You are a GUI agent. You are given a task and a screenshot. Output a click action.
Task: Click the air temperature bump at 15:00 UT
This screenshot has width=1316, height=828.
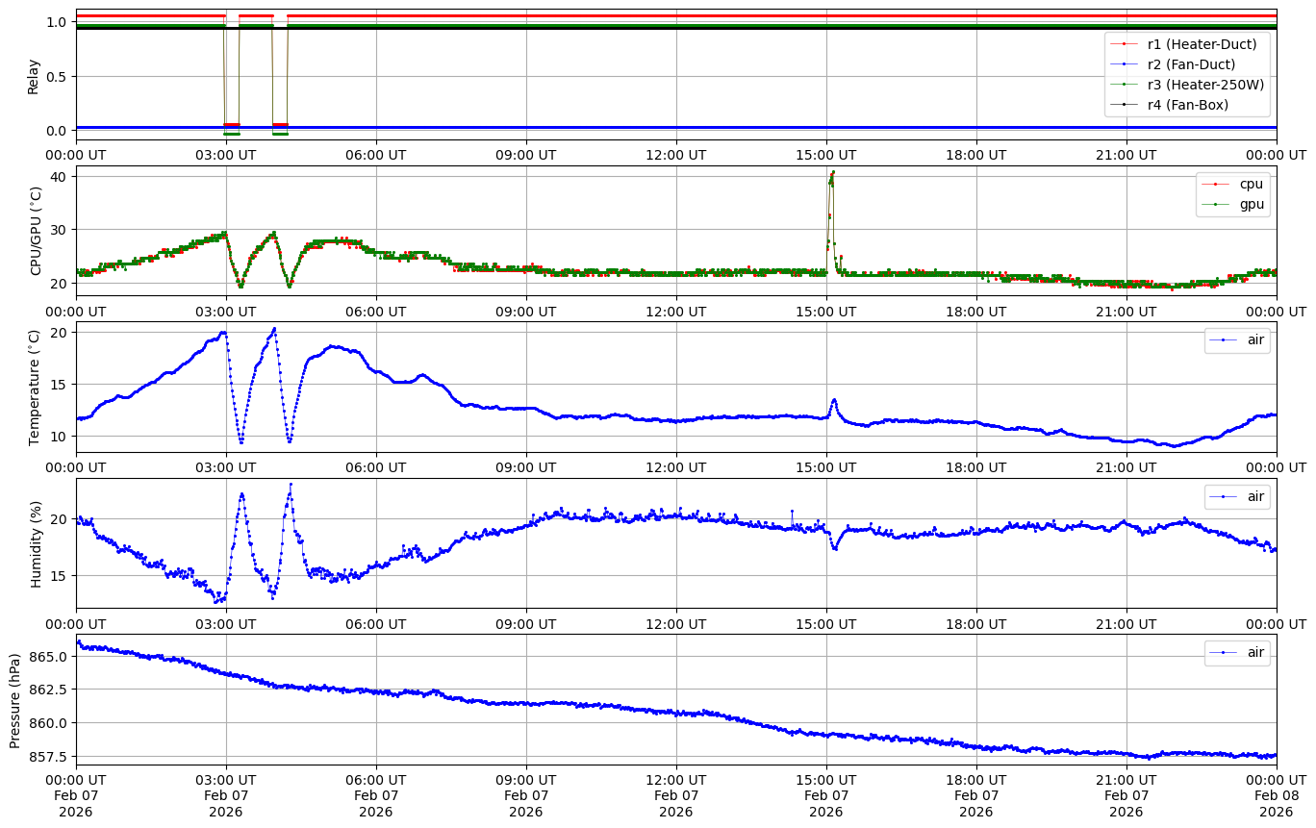pyautogui.click(x=834, y=401)
